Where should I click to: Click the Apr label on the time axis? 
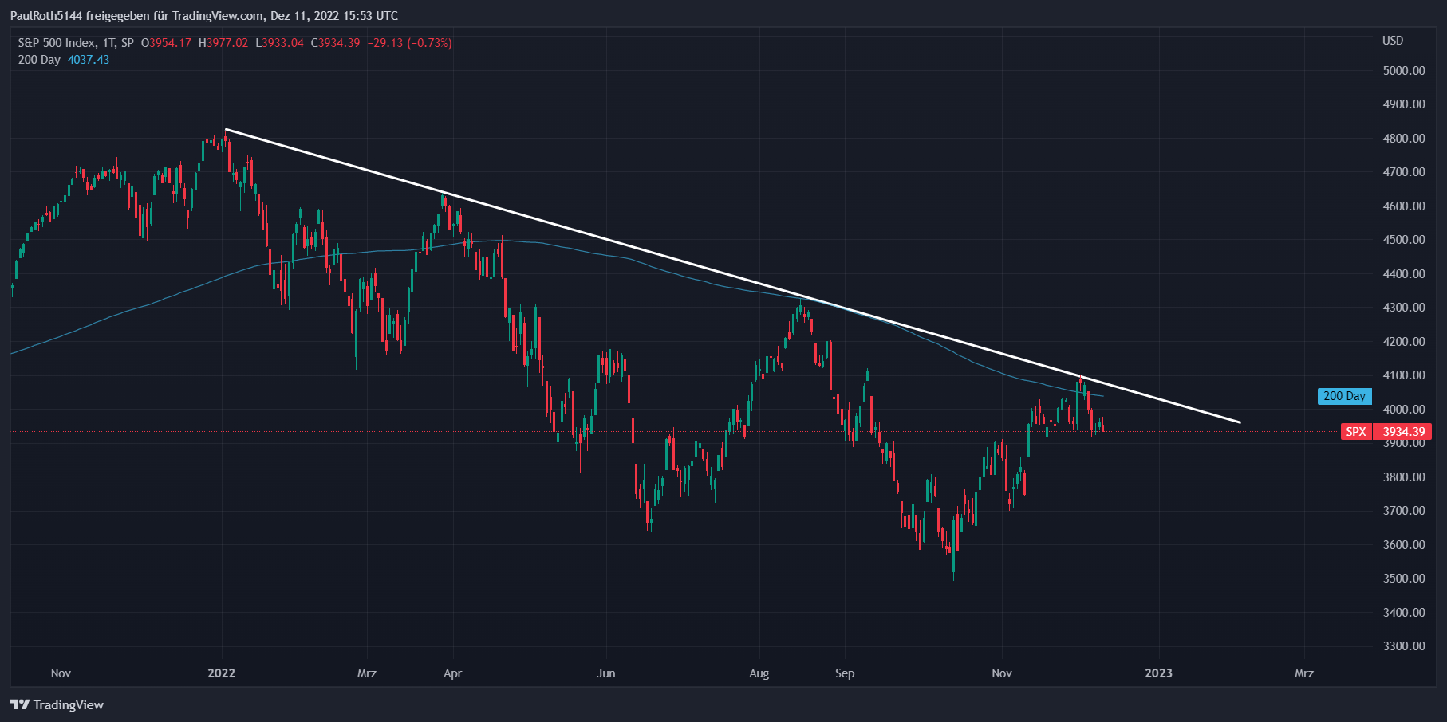pyautogui.click(x=452, y=673)
